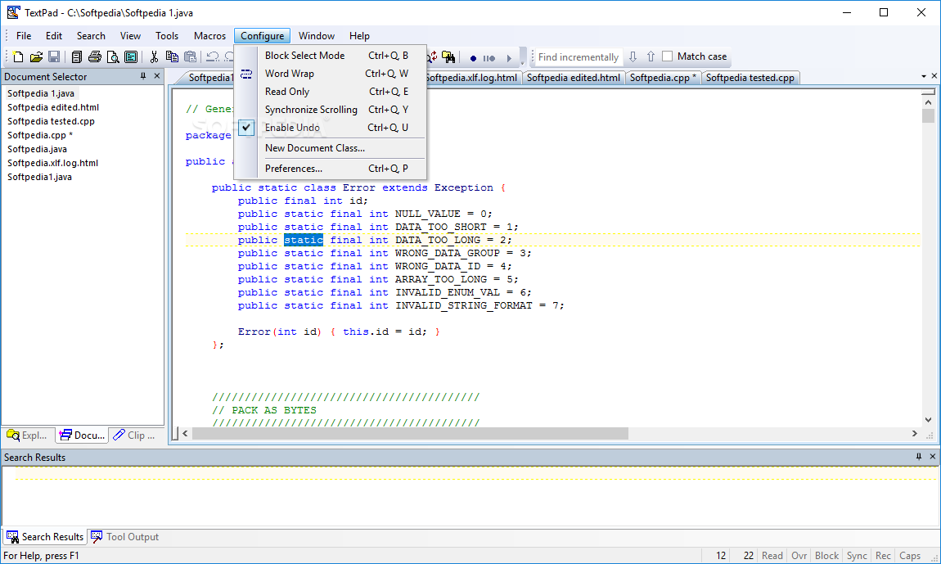Toggle Synchronize Scrolling menu entry

[330, 110]
